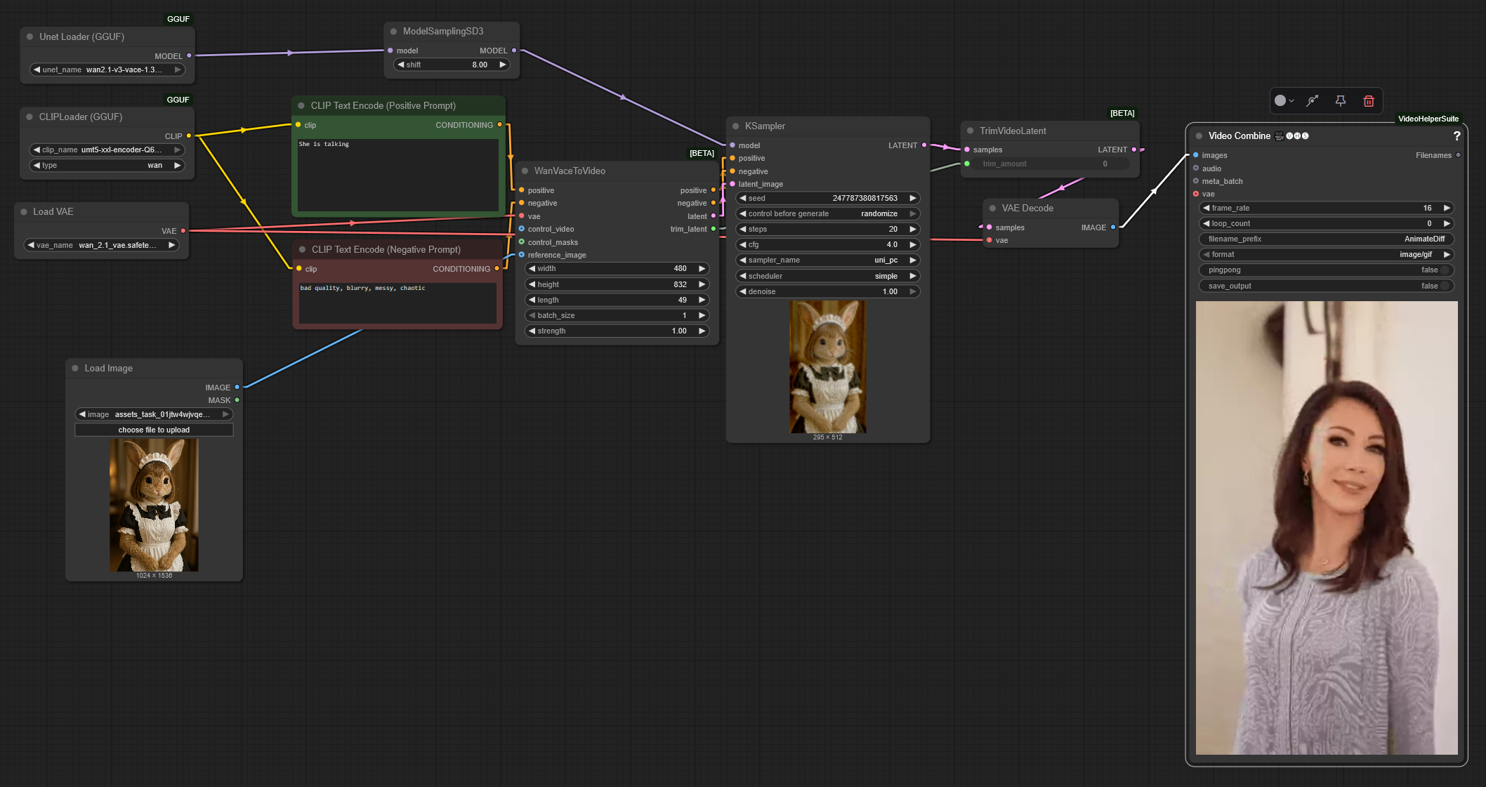The height and width of the screenshot is (787, 1486).
Task: Collapse the Unet Loader (GGUF) node dot
Action: point(30,37)
